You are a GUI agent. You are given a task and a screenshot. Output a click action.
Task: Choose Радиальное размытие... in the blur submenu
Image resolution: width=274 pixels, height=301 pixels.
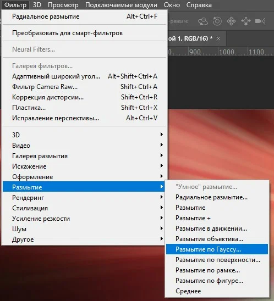[217, 197]
